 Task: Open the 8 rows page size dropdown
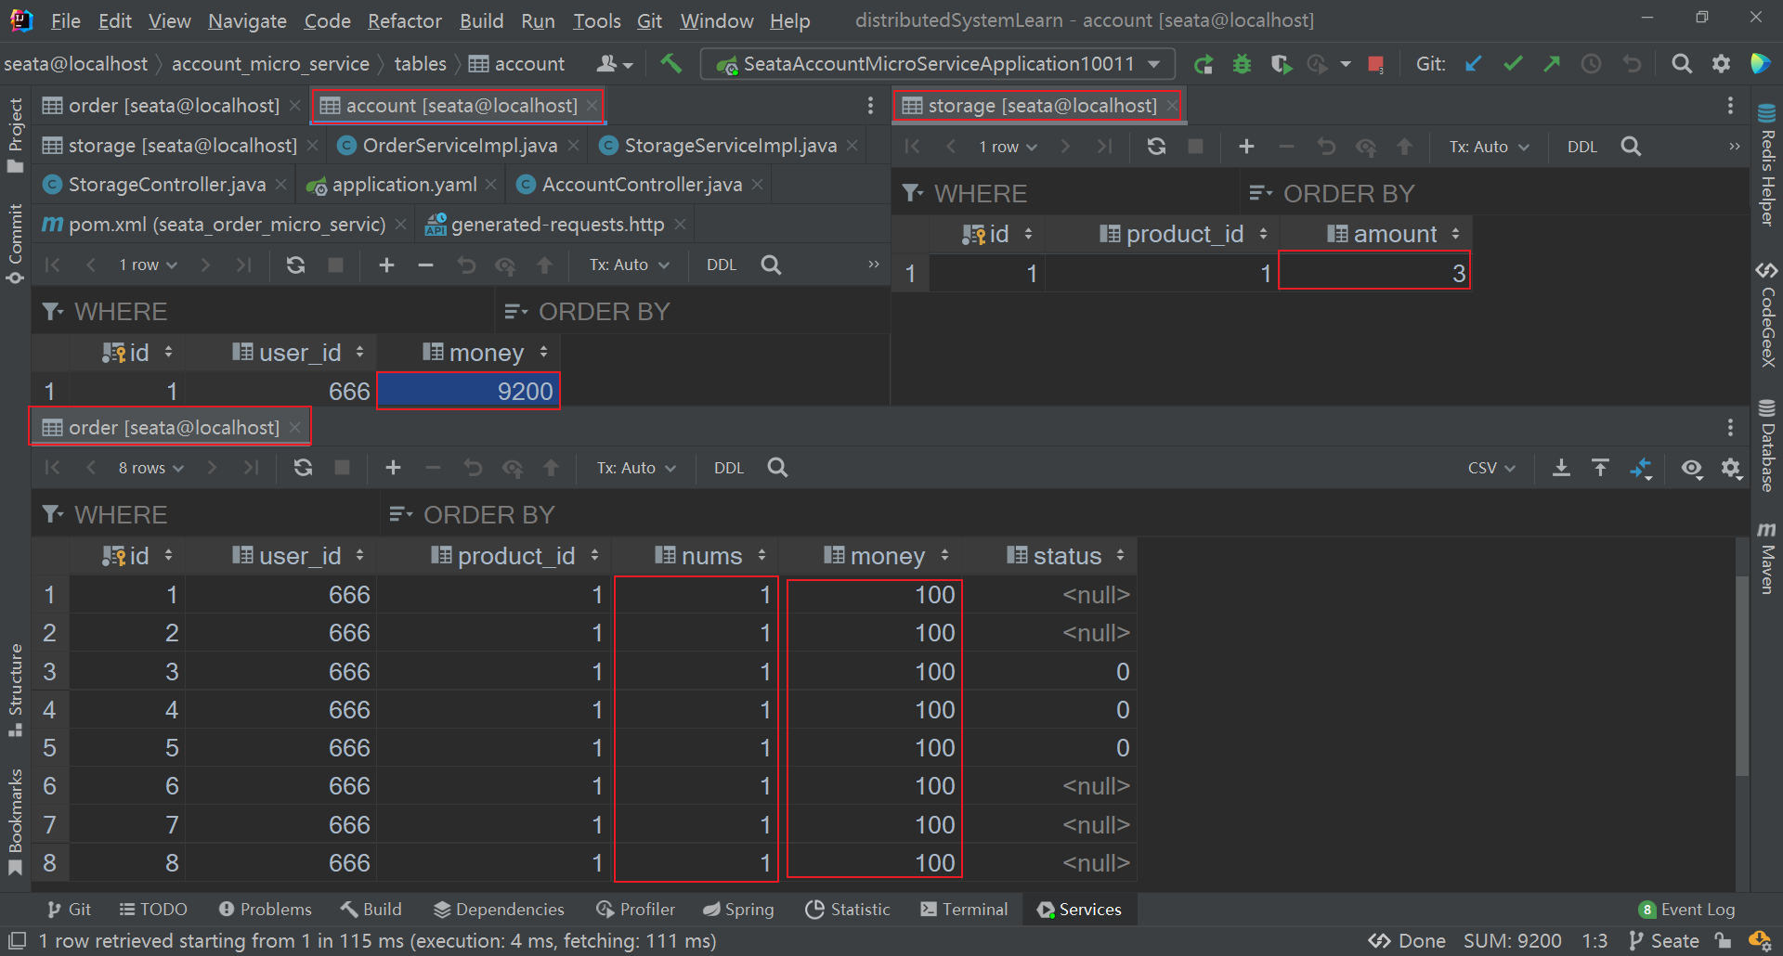[150, 468]
